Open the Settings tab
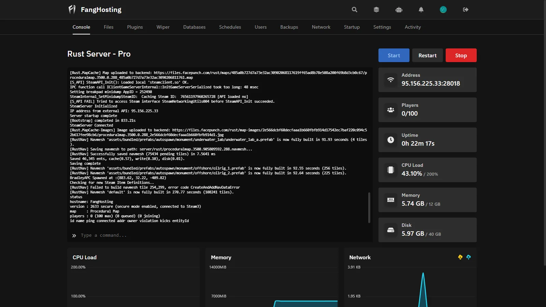 click(382, 27)
